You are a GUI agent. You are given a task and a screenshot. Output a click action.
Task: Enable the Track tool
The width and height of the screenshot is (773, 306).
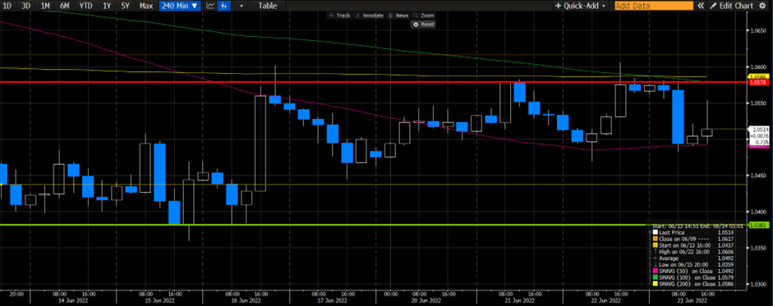pos(339,16)
